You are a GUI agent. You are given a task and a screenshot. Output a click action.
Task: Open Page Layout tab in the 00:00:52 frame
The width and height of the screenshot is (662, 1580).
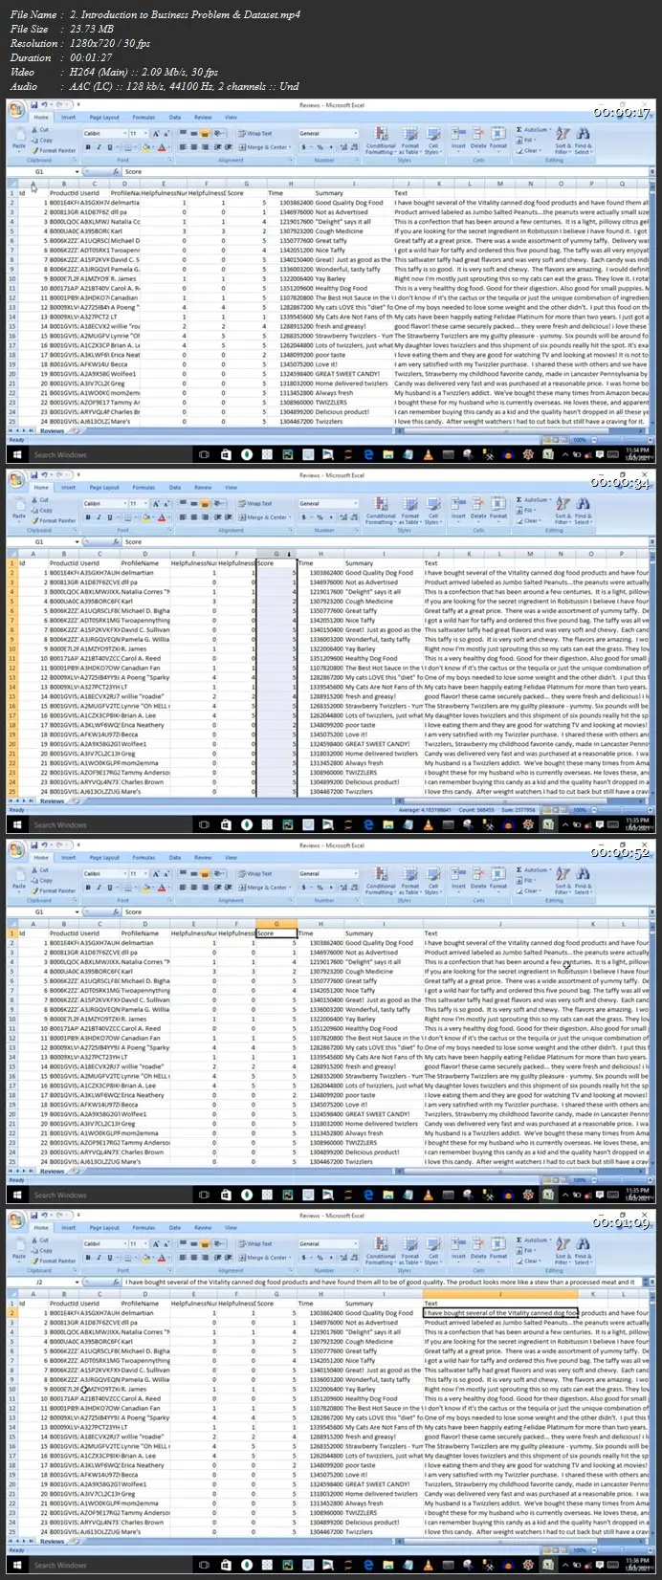pos(104,857)
